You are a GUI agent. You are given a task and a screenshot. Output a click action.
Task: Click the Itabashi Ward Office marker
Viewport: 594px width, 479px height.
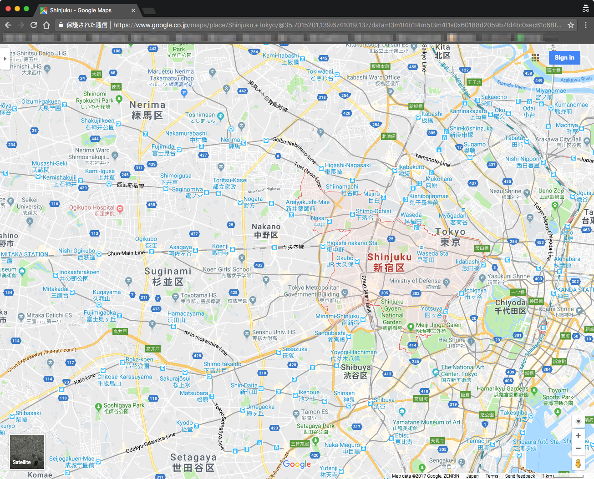(390, 91)
